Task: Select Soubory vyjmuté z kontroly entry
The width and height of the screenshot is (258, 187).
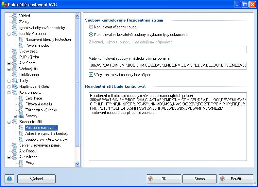Action: [46, 139]
